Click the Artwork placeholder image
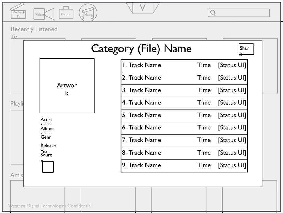This screenshot has width=283, height=213. click(67, 86)
